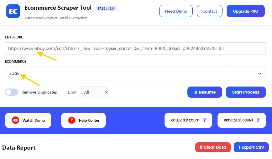Click the Resume button
Viewport: 272px width, 159px height.
205,92
